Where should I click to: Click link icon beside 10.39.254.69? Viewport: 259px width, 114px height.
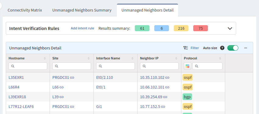coord(165,97)
